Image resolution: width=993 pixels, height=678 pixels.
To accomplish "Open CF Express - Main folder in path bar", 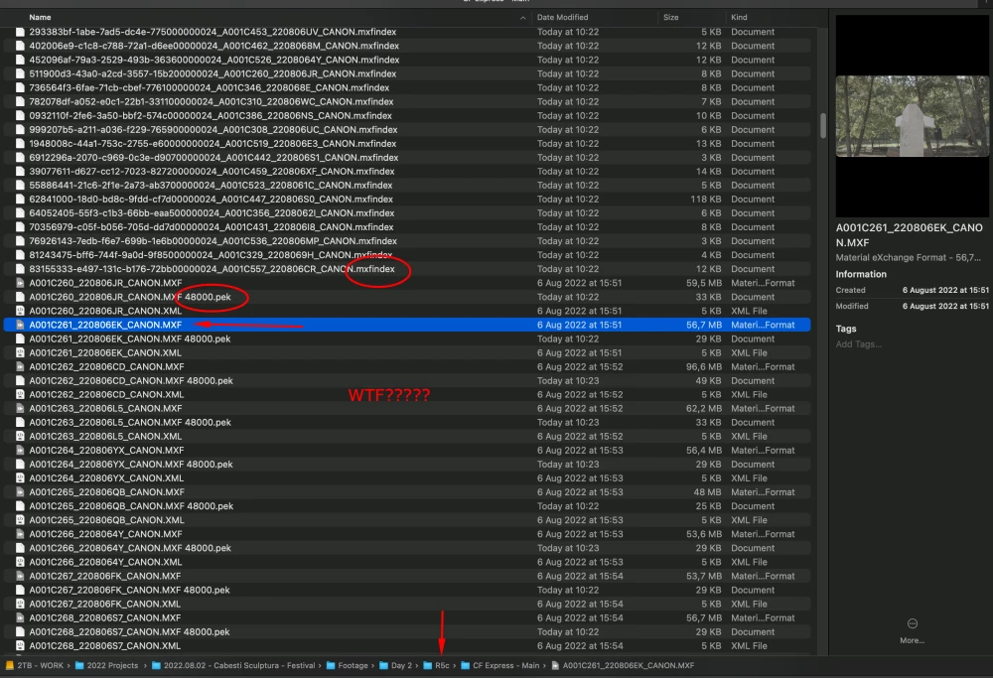I will 500,665.
